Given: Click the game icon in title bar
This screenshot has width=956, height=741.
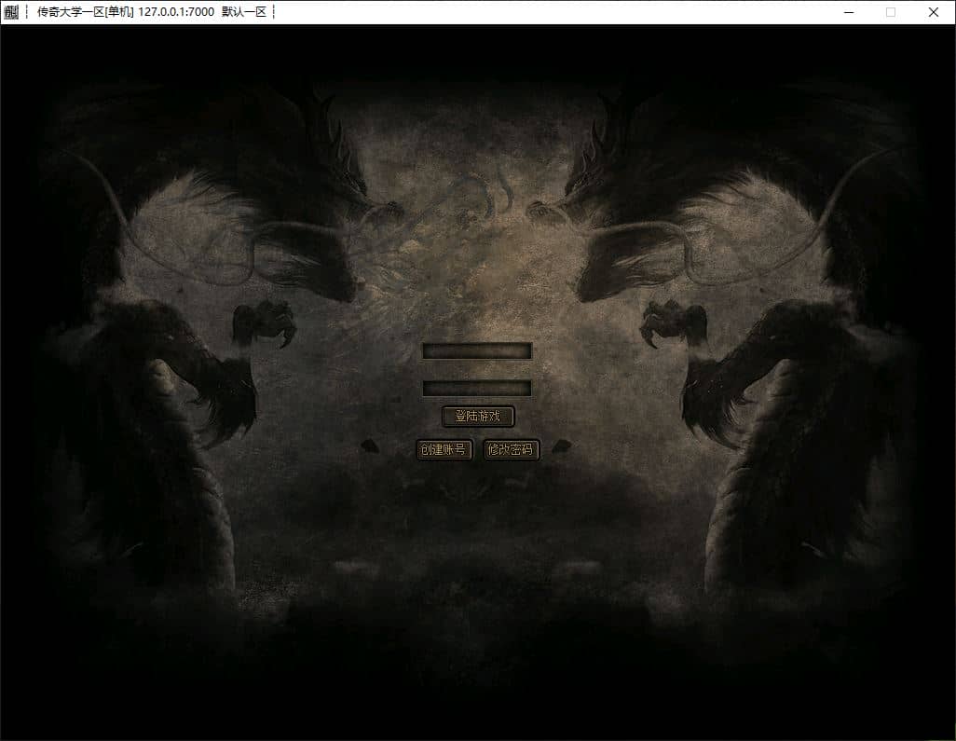Looking at the screenshot, I should click(x=11, y=11).
